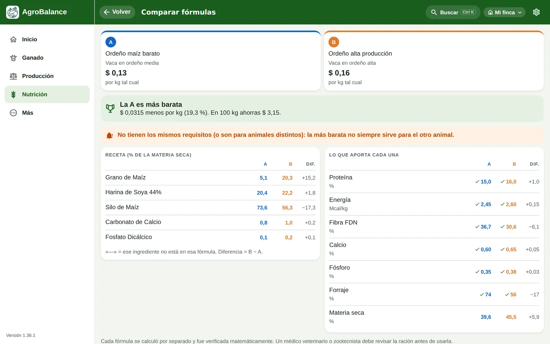Click the Grano de Maíz row label

(x=125, y=178)
